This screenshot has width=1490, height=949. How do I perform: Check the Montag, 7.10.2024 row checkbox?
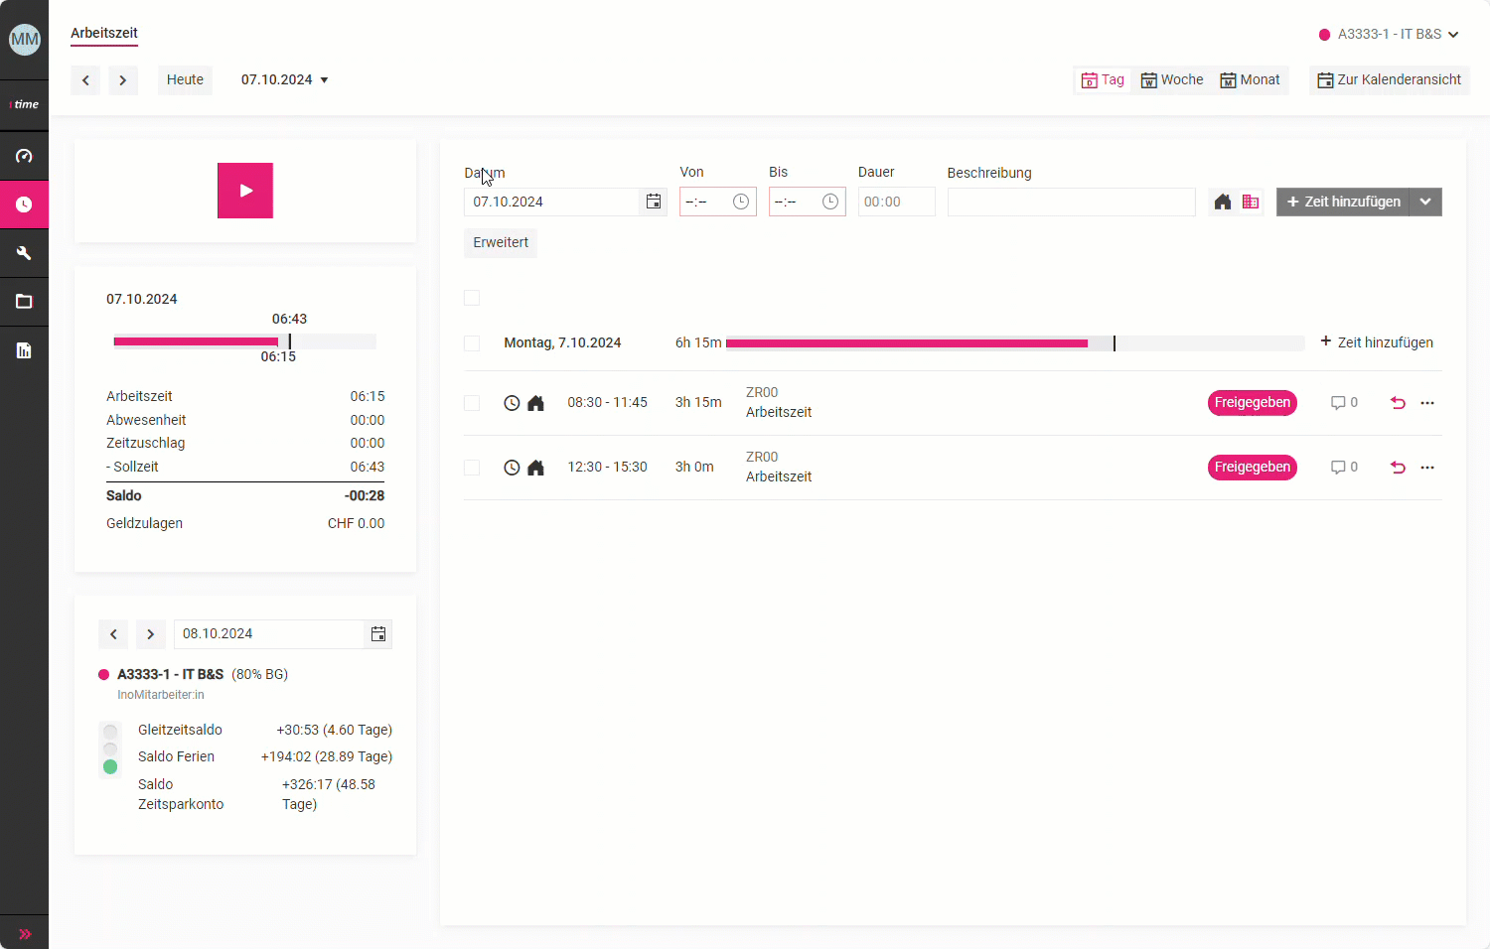click(472, 343)
